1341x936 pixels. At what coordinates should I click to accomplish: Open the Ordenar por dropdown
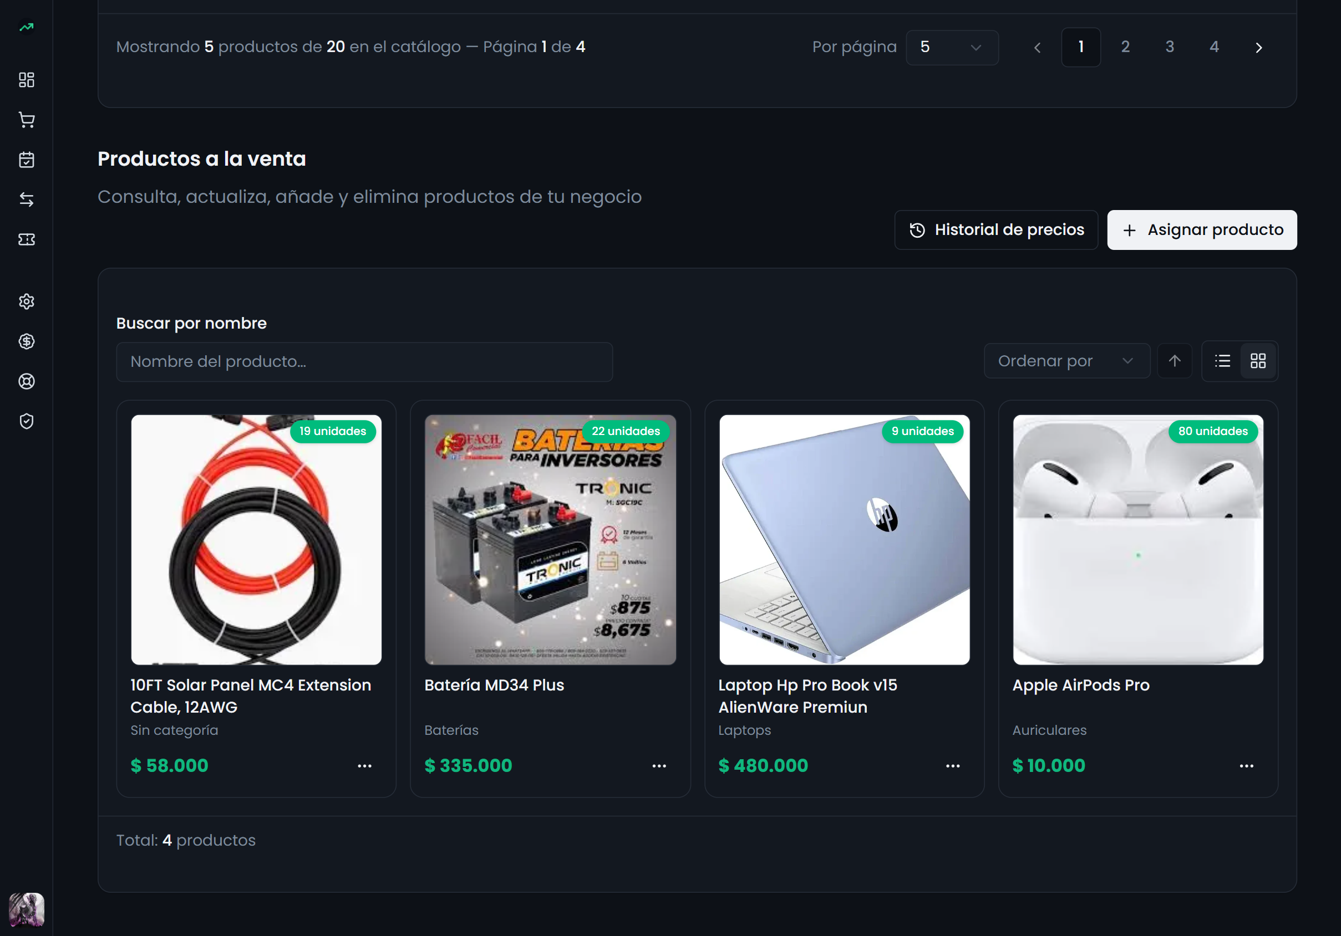[1066, 361]
